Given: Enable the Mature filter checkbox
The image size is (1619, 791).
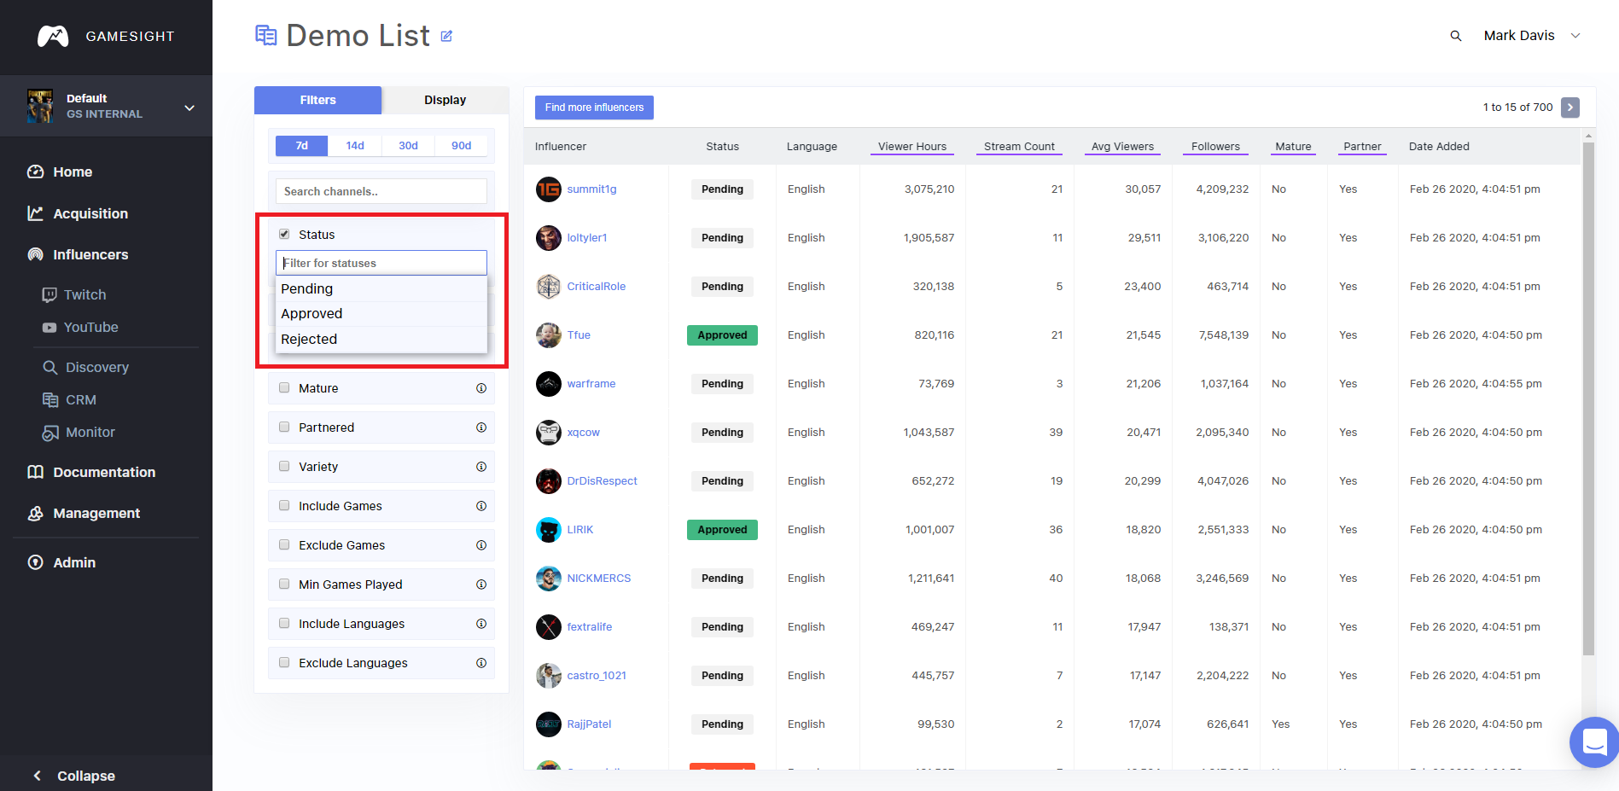Looking at the screenshot, I should point(284,387).
